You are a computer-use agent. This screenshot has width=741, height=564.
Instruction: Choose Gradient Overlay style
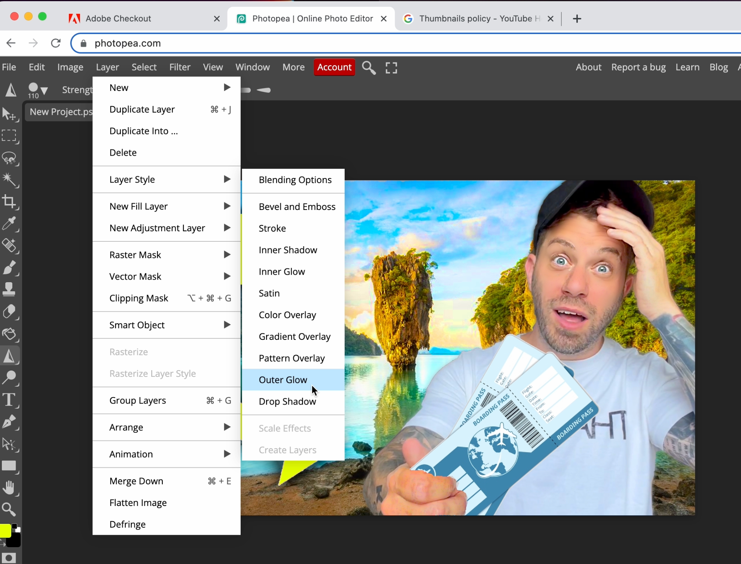[293, 336]
